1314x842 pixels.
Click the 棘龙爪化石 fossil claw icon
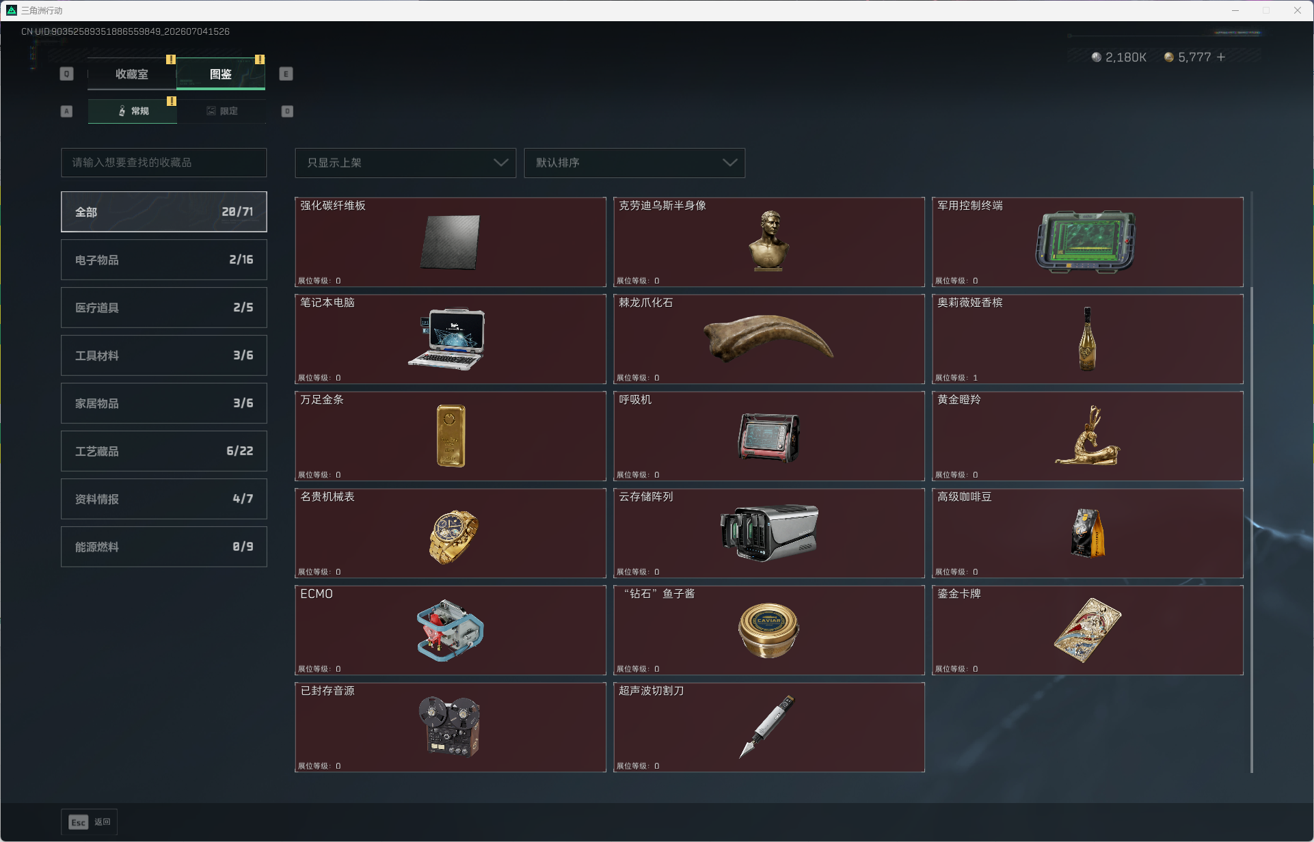pyautogui.click(x=768, y=338)
